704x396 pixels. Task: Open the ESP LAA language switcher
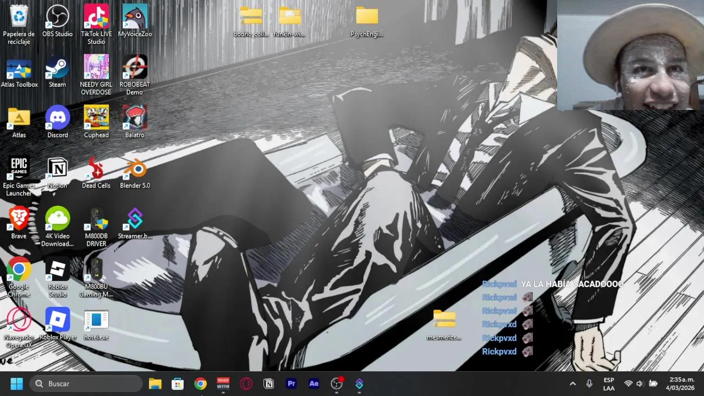(609, 383)
